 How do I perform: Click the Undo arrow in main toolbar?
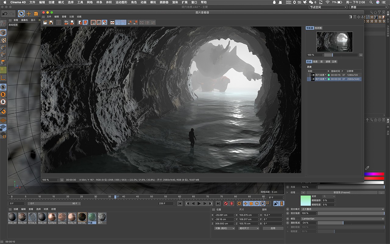pyautogui.click(x=5, y=14)
